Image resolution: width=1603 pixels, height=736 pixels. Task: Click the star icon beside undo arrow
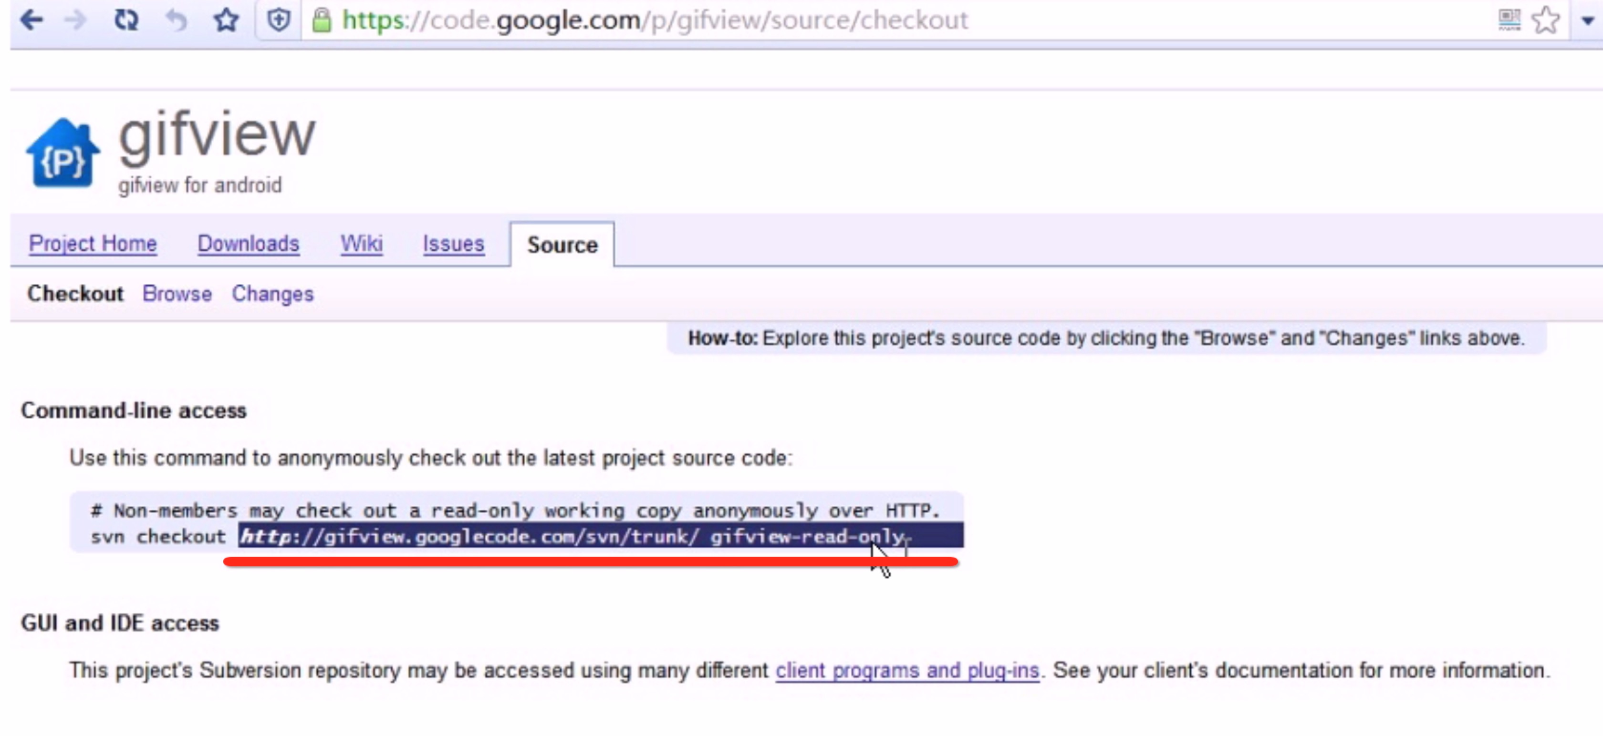coord(227,20)
